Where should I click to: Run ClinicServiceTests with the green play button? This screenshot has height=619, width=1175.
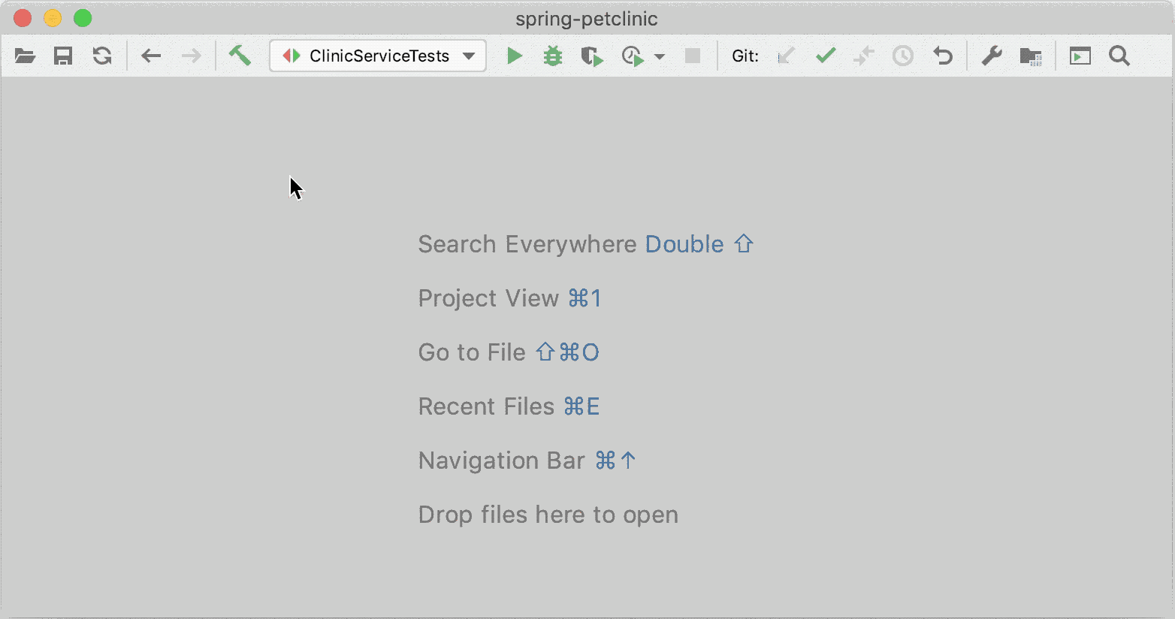(x=515, y=56)
